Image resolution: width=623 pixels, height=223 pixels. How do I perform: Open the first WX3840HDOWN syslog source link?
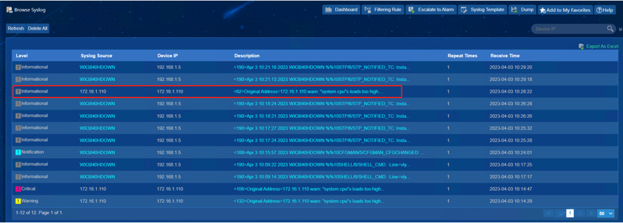[97, 67]
